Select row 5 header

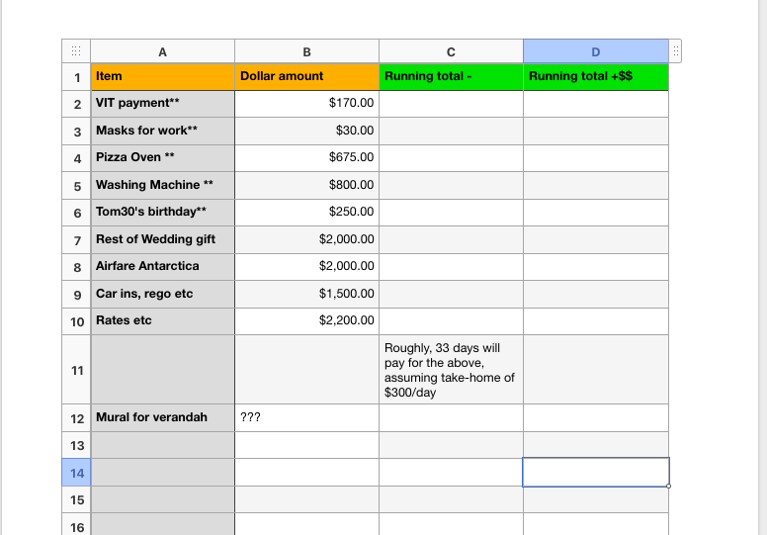point(76,186)
